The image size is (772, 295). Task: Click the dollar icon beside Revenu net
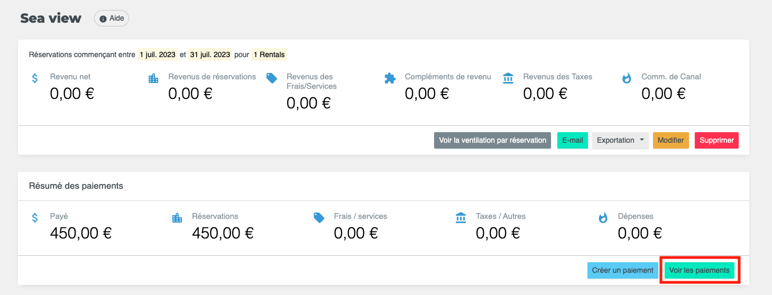point(35,78)
